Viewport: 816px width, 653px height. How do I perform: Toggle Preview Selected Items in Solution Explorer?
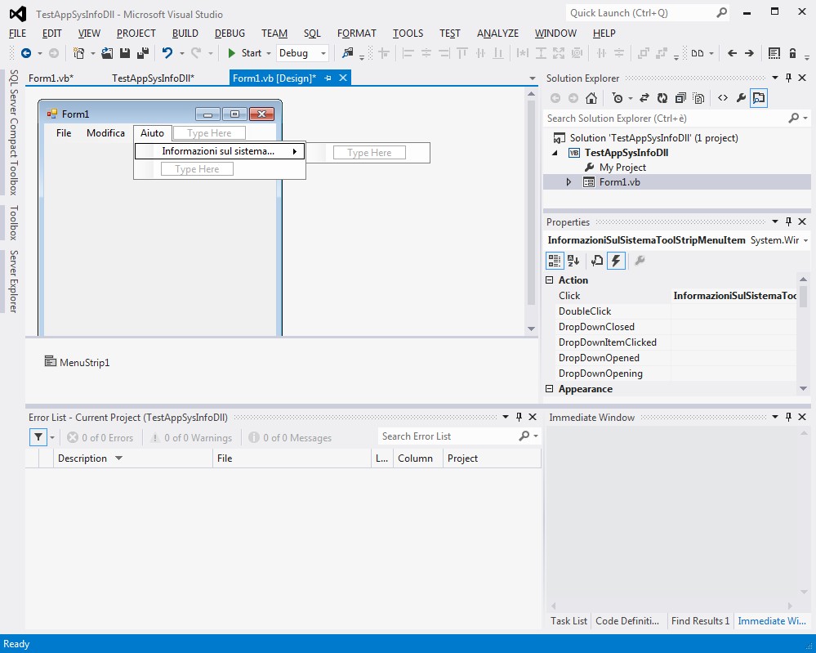tap(759, 98)
